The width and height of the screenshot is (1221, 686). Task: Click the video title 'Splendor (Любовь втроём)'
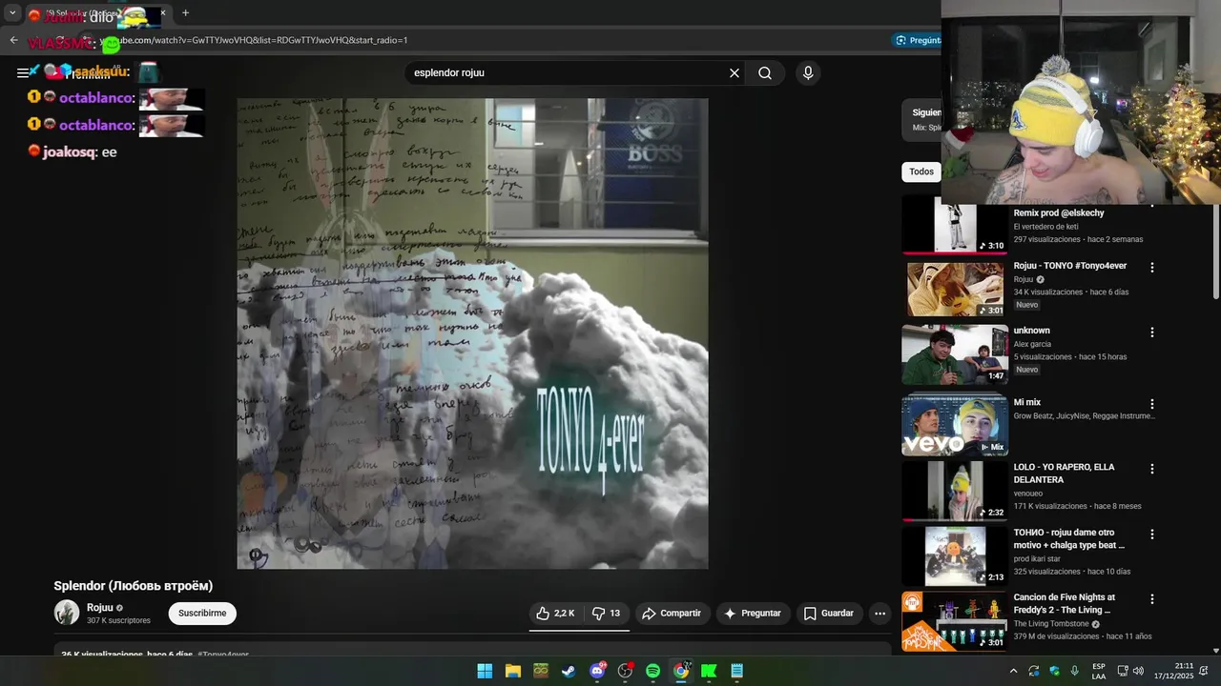(134, 586)
